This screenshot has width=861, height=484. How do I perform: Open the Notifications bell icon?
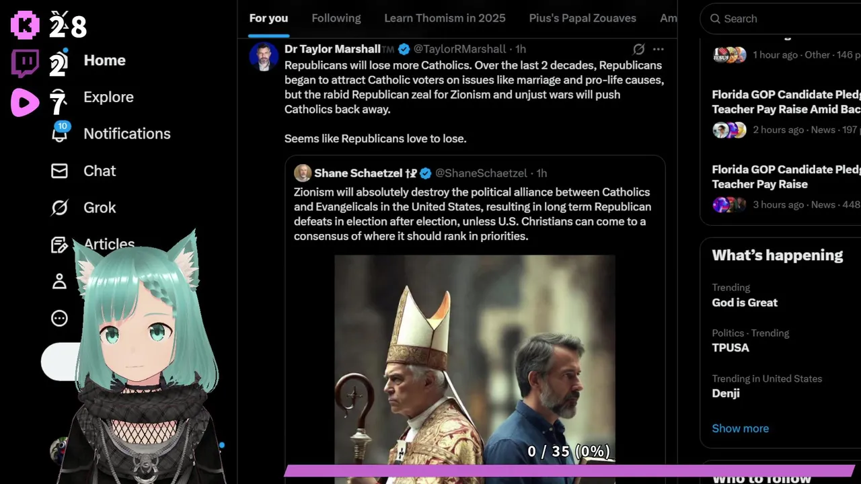59,134
